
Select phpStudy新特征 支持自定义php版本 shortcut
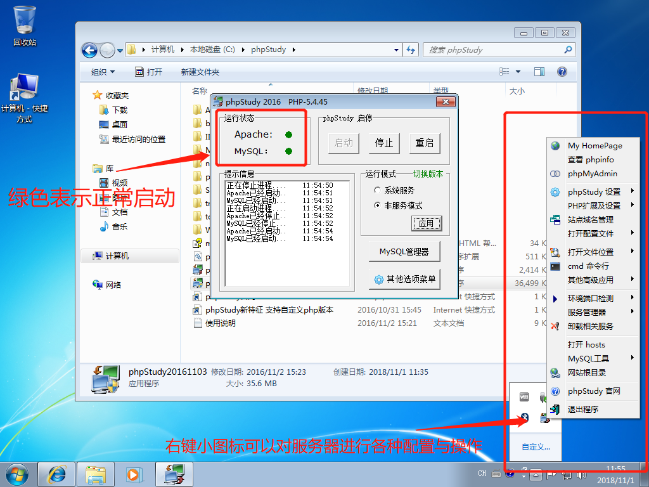(x=269, y=309)
